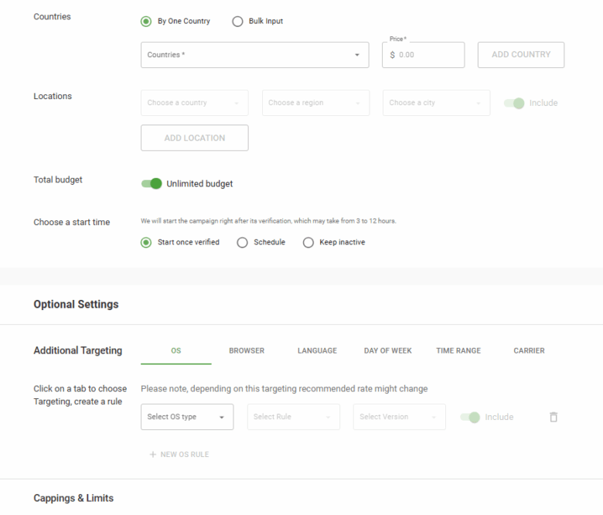Toggle the OS rule Include switch
Viewport: 603px width, 515px height.
(x=470, y=418)
